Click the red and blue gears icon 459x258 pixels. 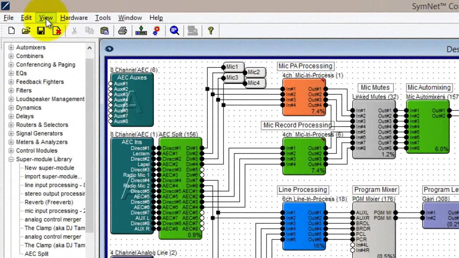click(x=156, y=31)
